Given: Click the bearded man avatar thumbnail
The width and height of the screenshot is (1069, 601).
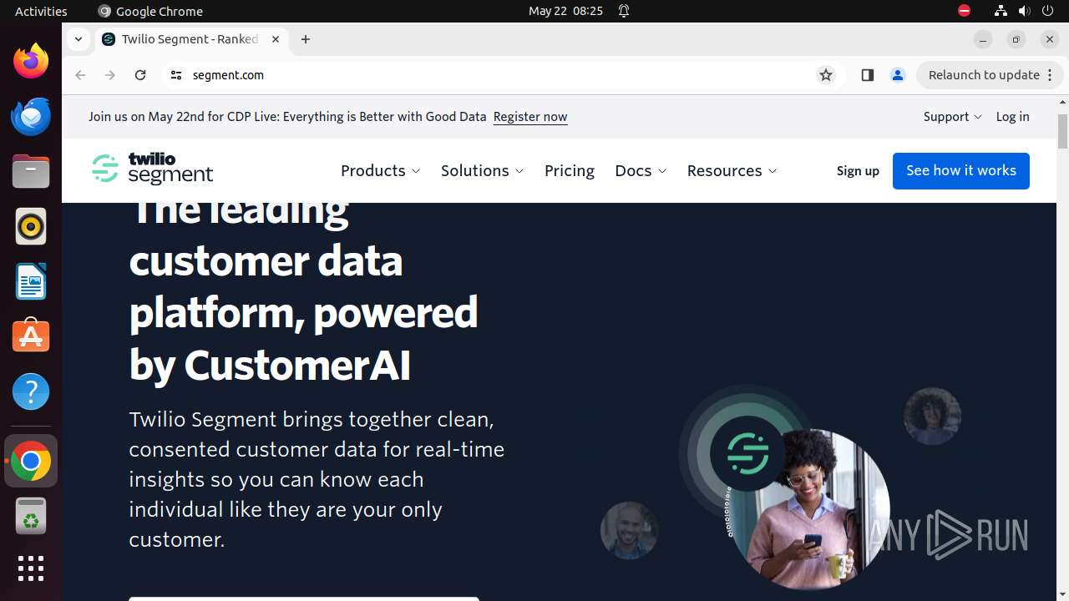Looking at the screenshot, I should click(x=629, y=530).
